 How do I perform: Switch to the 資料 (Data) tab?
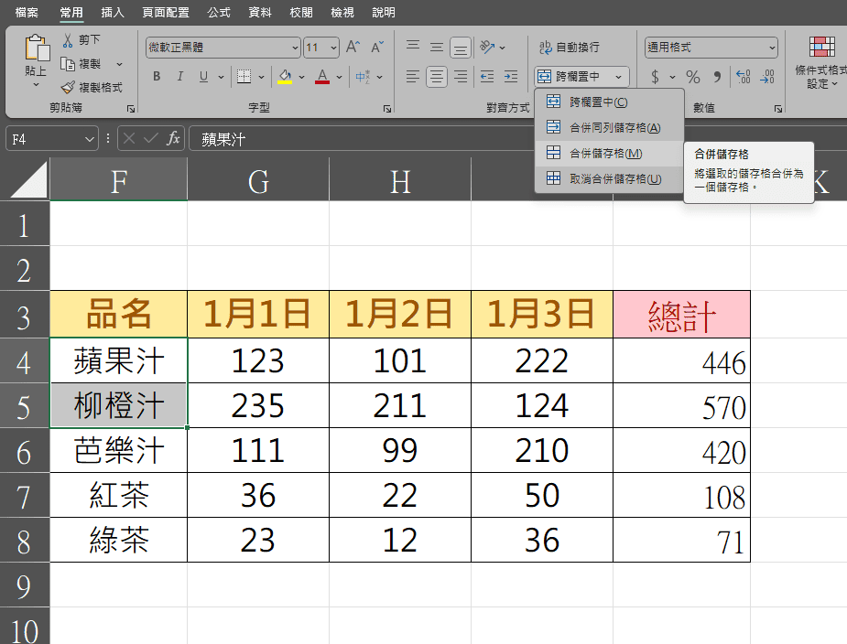[x=260, y=12]
